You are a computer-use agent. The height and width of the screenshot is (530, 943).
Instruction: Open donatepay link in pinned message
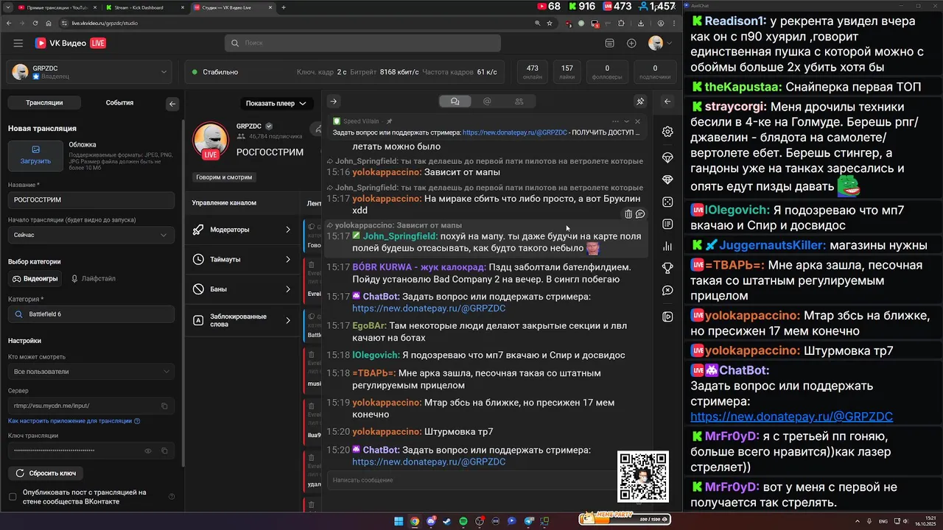point(515,132)
